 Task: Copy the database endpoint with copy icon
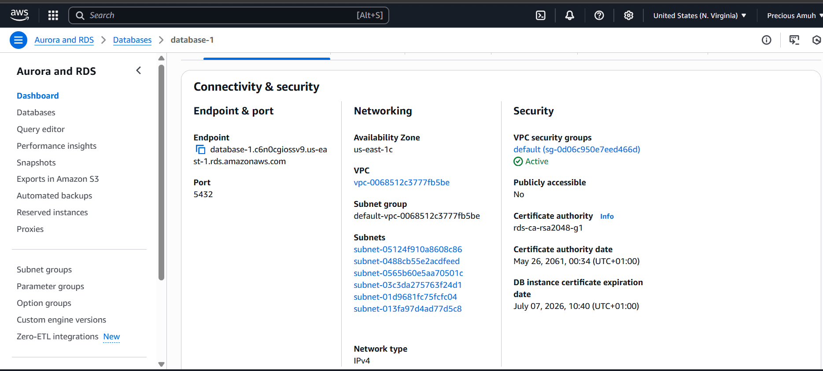(x=200, y=150)
